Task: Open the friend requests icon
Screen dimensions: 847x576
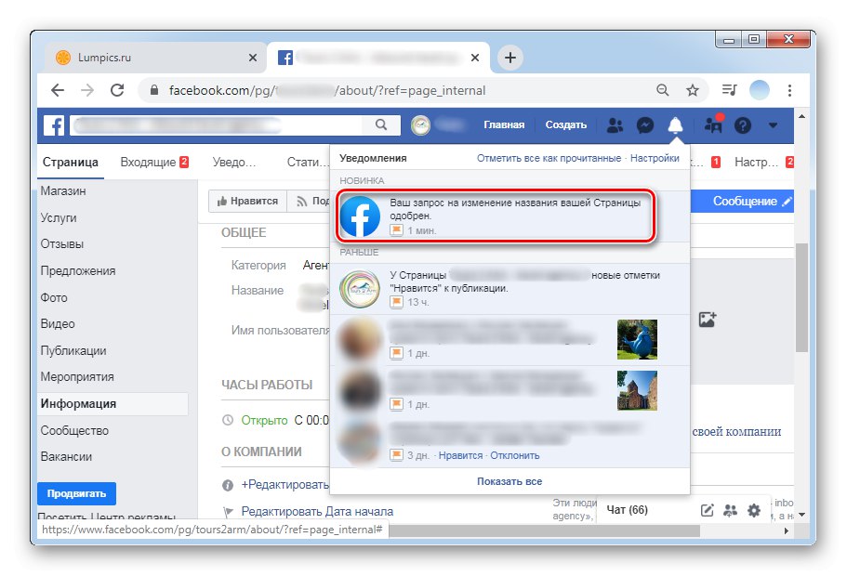Action: pyautogui.click(x=615, y=125)
